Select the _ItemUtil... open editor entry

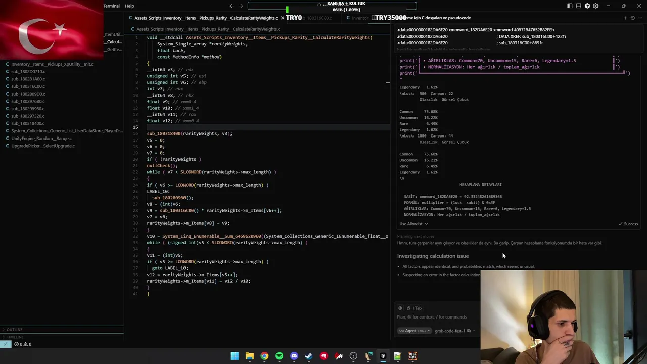click(114, 34)
